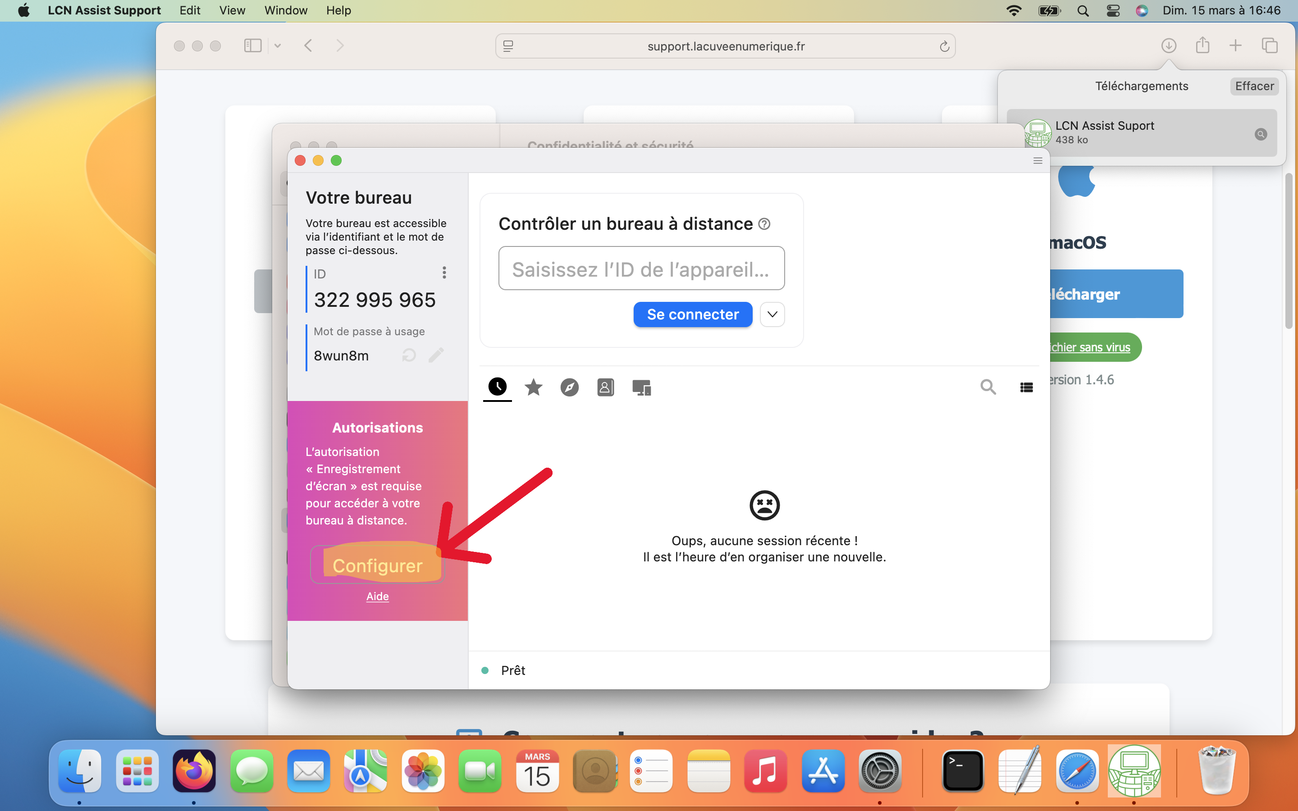The width and height of the screenshot is (1298, 811).
Task: Open a new Safari tab with plus
Action: [x=1235, y=46]
